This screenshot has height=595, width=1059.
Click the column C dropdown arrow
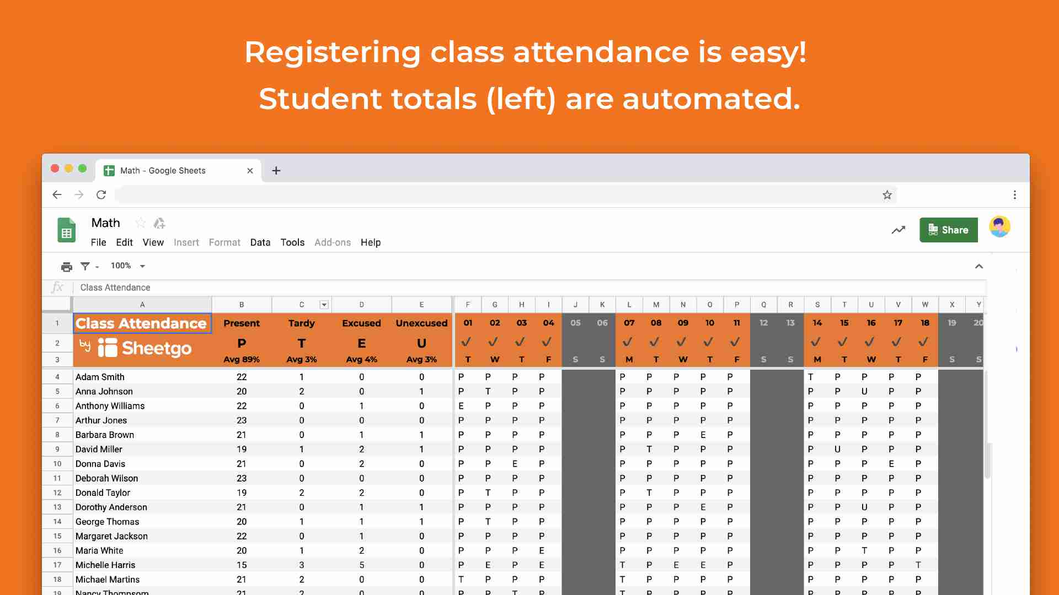point(324,305)
